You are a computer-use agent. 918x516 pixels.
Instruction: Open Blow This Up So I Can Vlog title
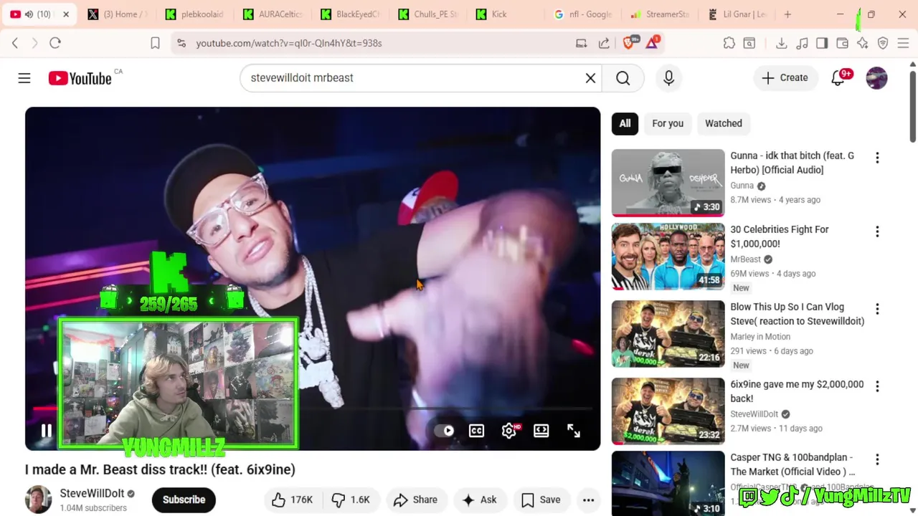coord(797,314)
